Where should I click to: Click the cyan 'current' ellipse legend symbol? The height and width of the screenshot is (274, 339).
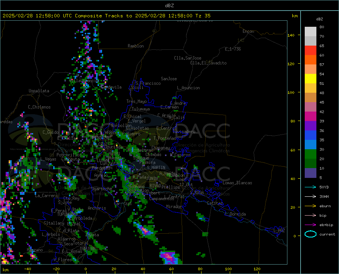click(x=310, y=234)
